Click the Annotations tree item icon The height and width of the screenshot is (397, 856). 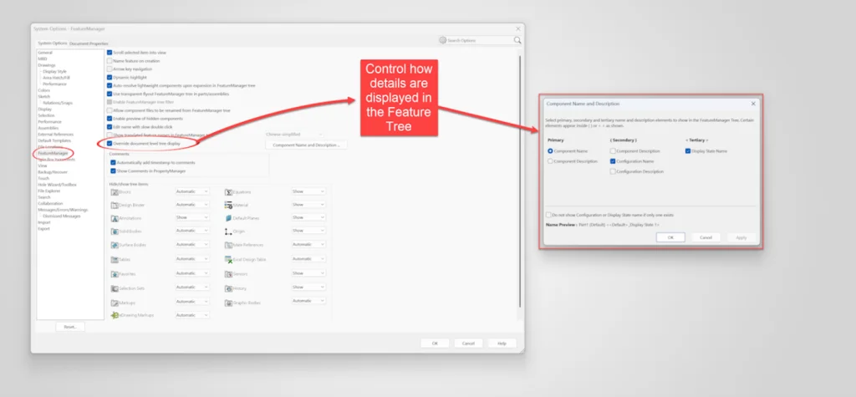point(115,218)
